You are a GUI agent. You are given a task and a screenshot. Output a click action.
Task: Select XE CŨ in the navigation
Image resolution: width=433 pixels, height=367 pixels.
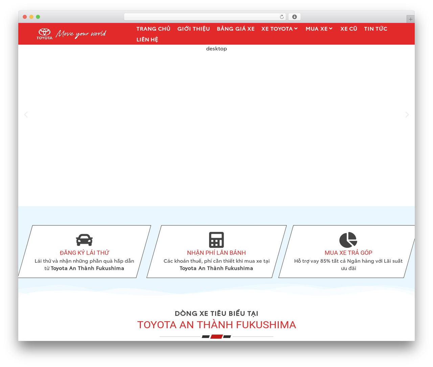(349, 29)
